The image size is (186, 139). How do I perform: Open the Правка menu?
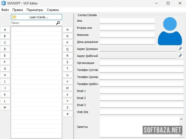[x=18, y=10]
